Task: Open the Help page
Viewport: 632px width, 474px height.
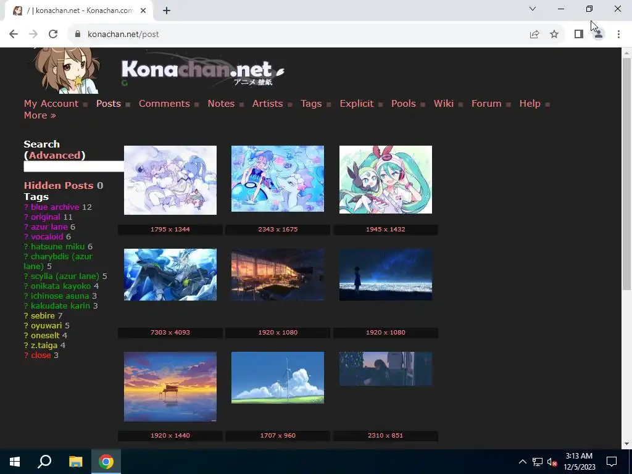Action: point(530,104)
